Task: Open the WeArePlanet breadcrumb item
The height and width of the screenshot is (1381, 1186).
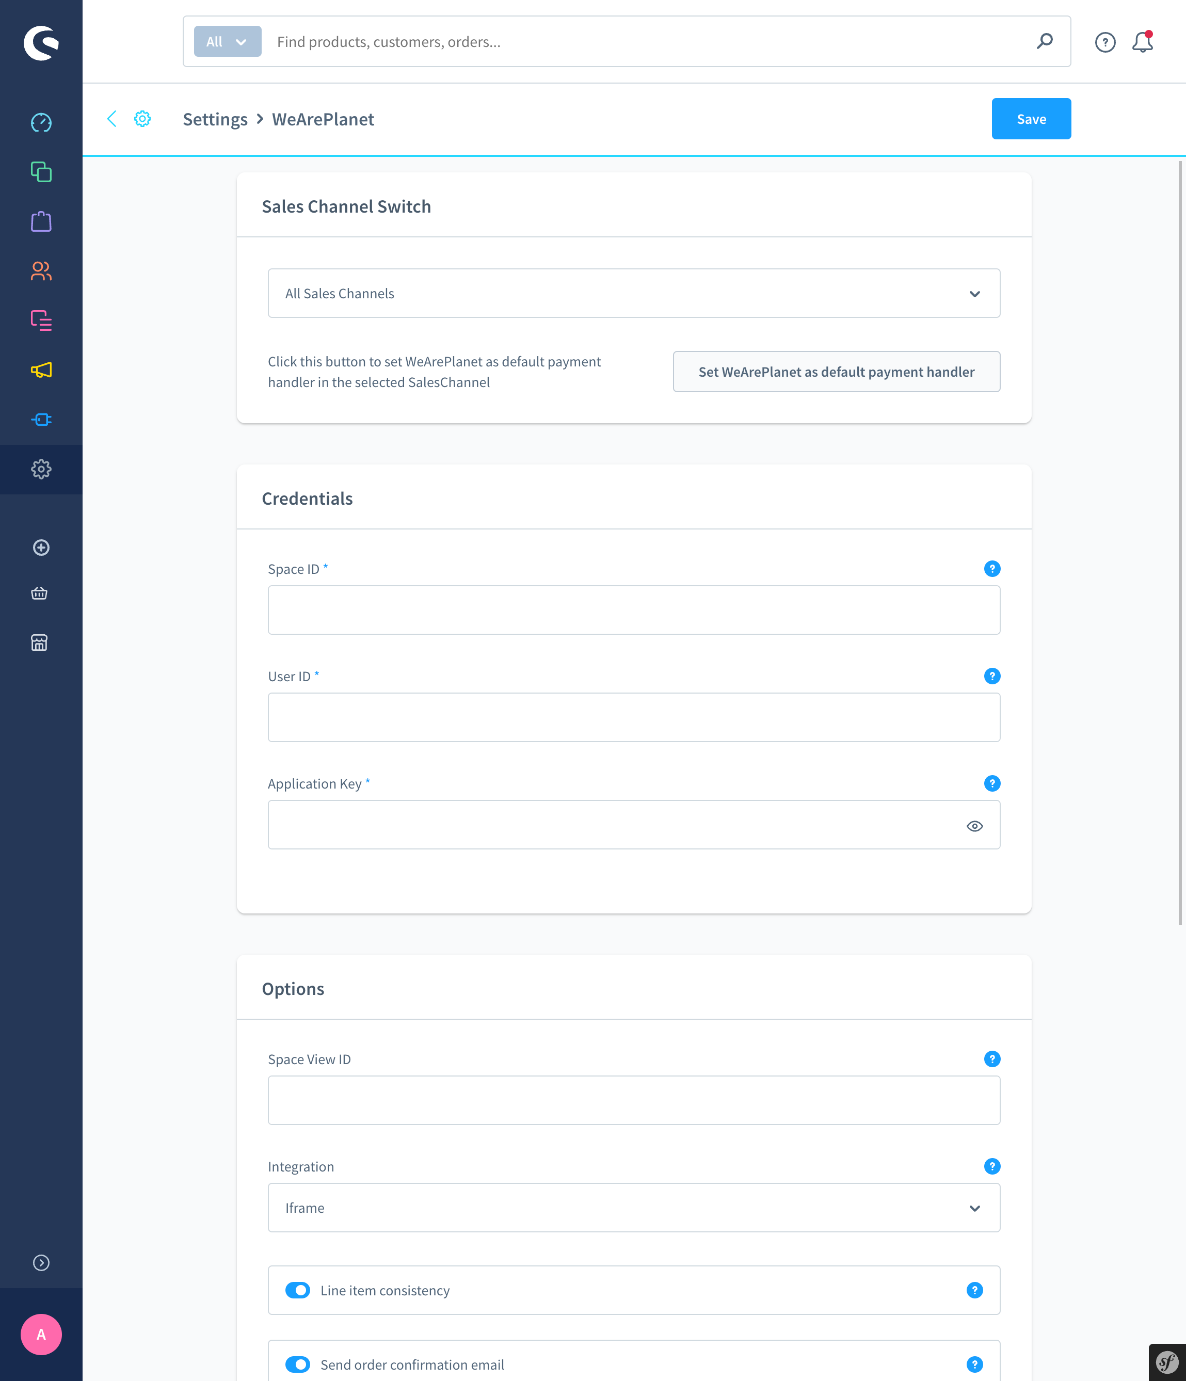Action: point(323,119)
